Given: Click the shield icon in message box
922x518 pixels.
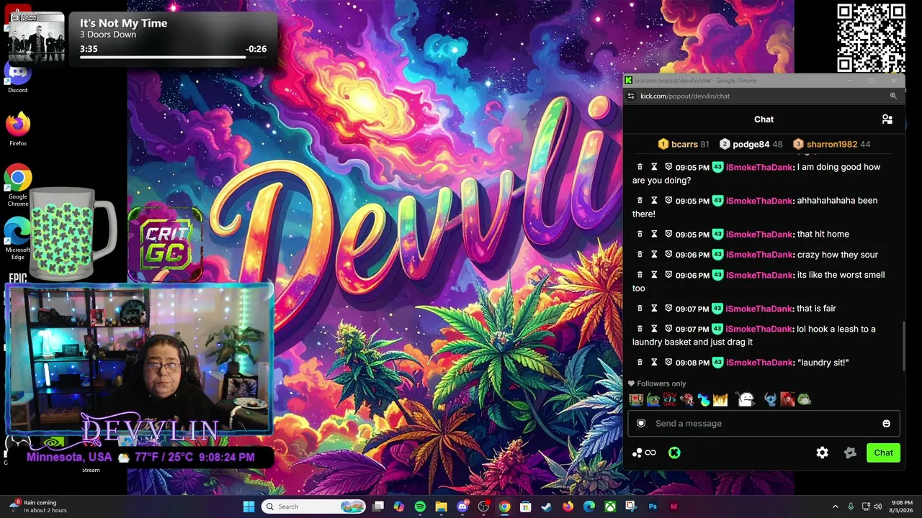Looking at the screenshot, I should (641, 423).
